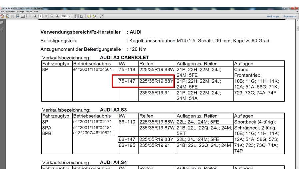The width and height of the screenshot is (300, 169).
Task: Click vehicle type 8PA
Action: pos(47,128)
